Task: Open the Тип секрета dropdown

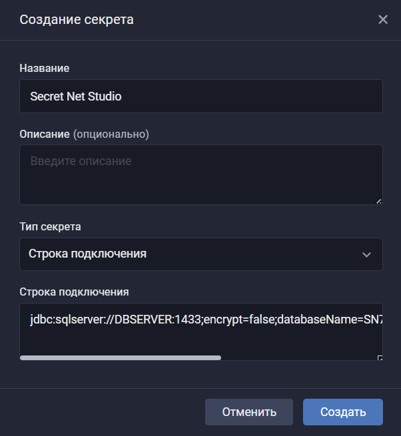Action: [201, 254]
